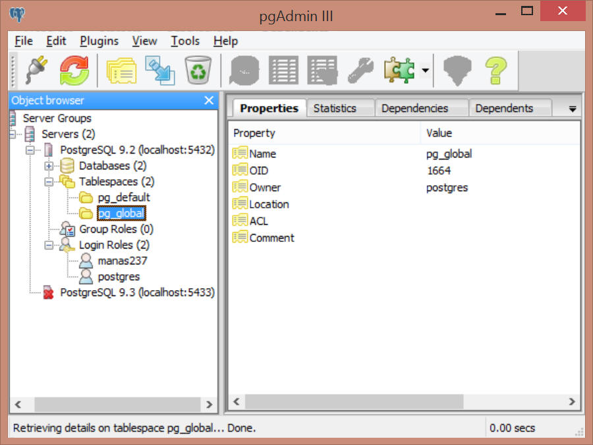593x445 pixels.
Task: Collapse the Servers (2) node
Action: pyautogui.click(x=12, y=134)
